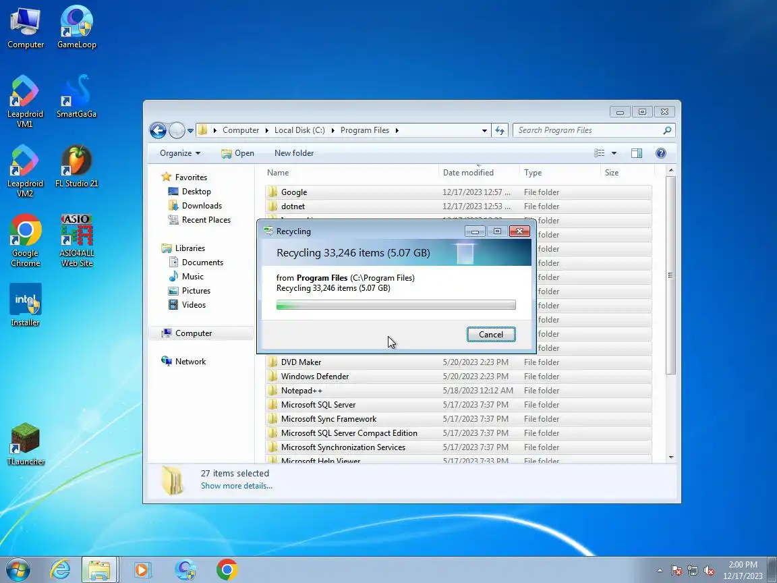Screen dimensions: 777x583
Task: Click Show more details link
Action: click(x=236, y=486)
